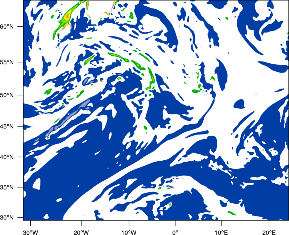
Task: Click the 55°N latitude label
Action: click(x=7, y=62)
